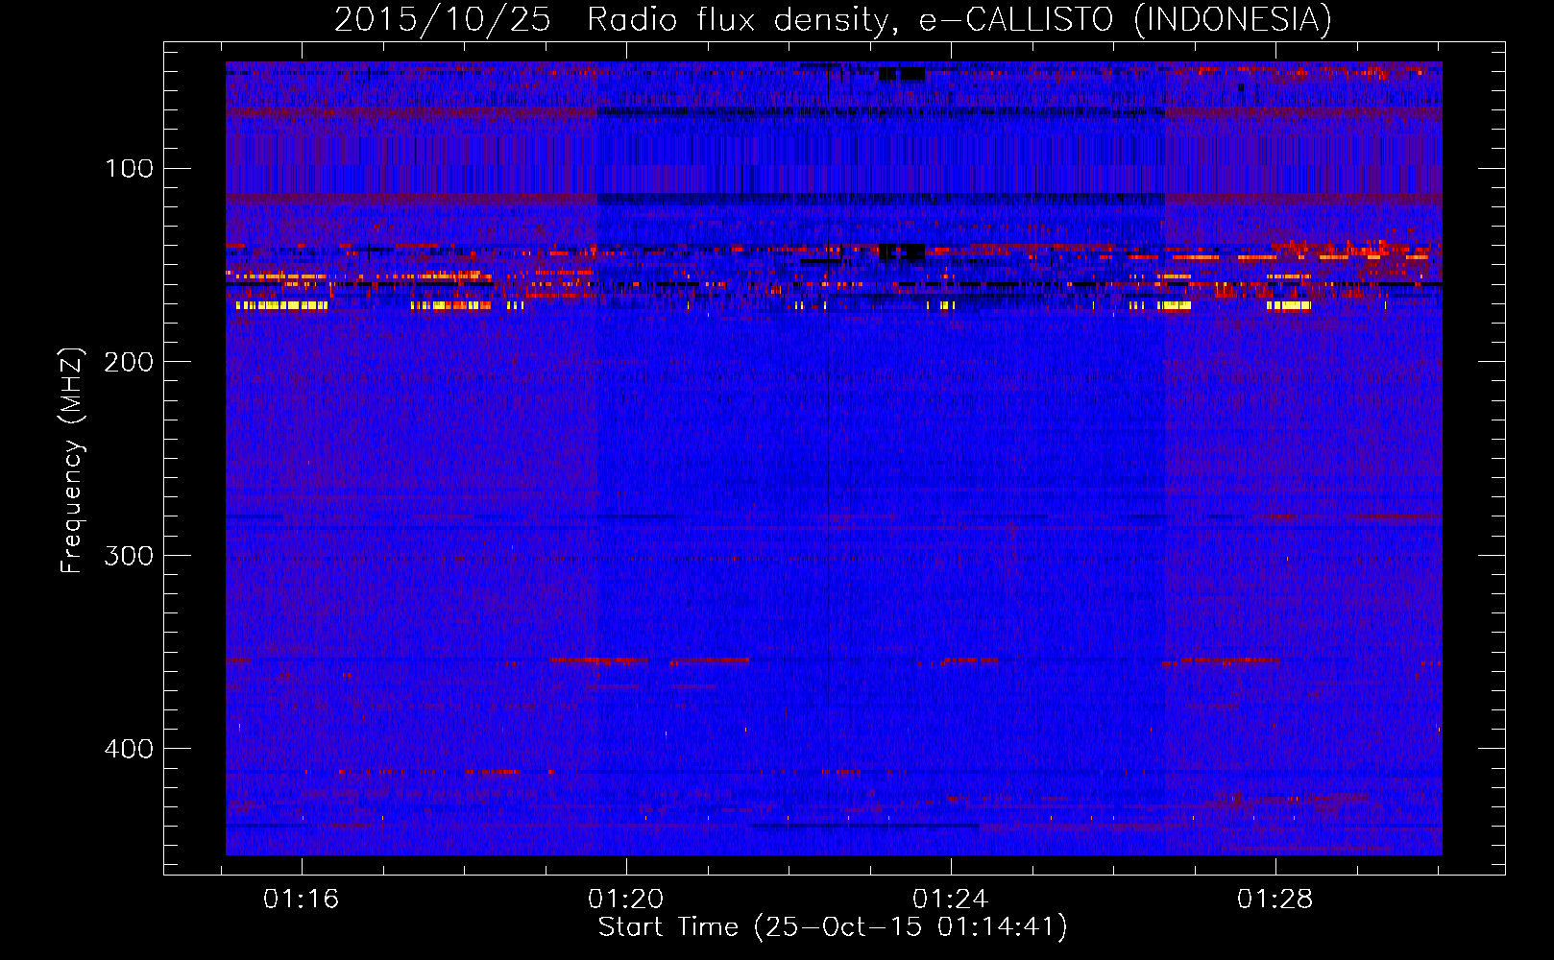
Task: Click the "200" frequency tick label
Action: (x=130, y=362)
